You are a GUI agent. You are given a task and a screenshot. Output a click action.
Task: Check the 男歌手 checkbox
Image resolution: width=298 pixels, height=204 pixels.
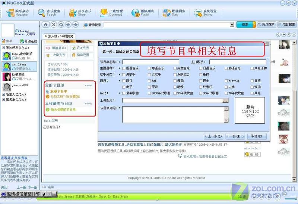(124, 75)
